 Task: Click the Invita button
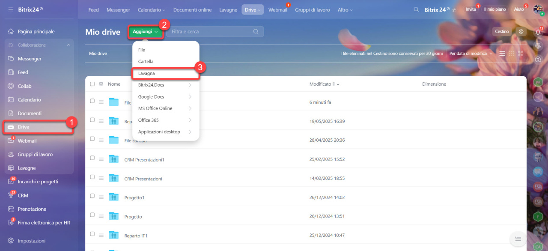[x=471, y=9]
